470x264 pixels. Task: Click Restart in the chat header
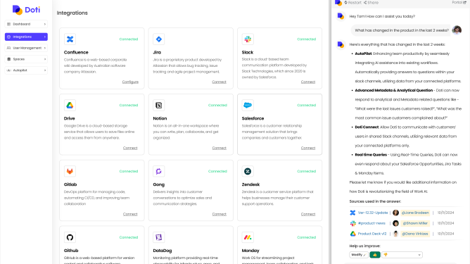point(352,2)
